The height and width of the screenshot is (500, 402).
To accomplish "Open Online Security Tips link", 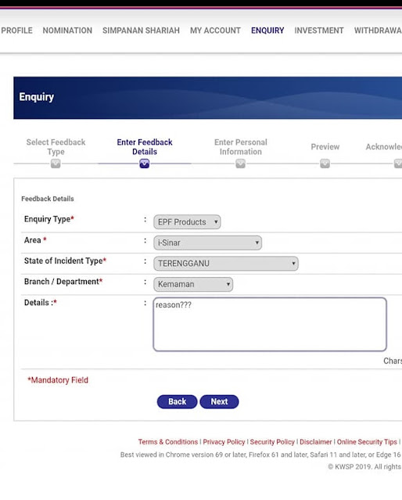I will [x=367, y=442].
